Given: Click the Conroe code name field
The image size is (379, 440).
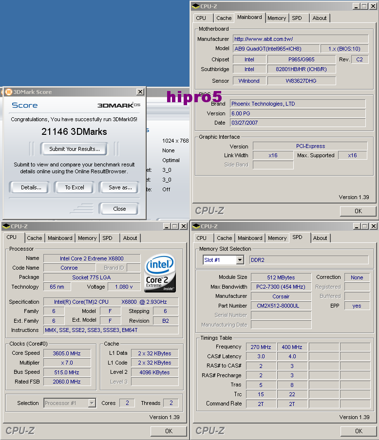Looking at the screenshot, I should pos(69,268).
